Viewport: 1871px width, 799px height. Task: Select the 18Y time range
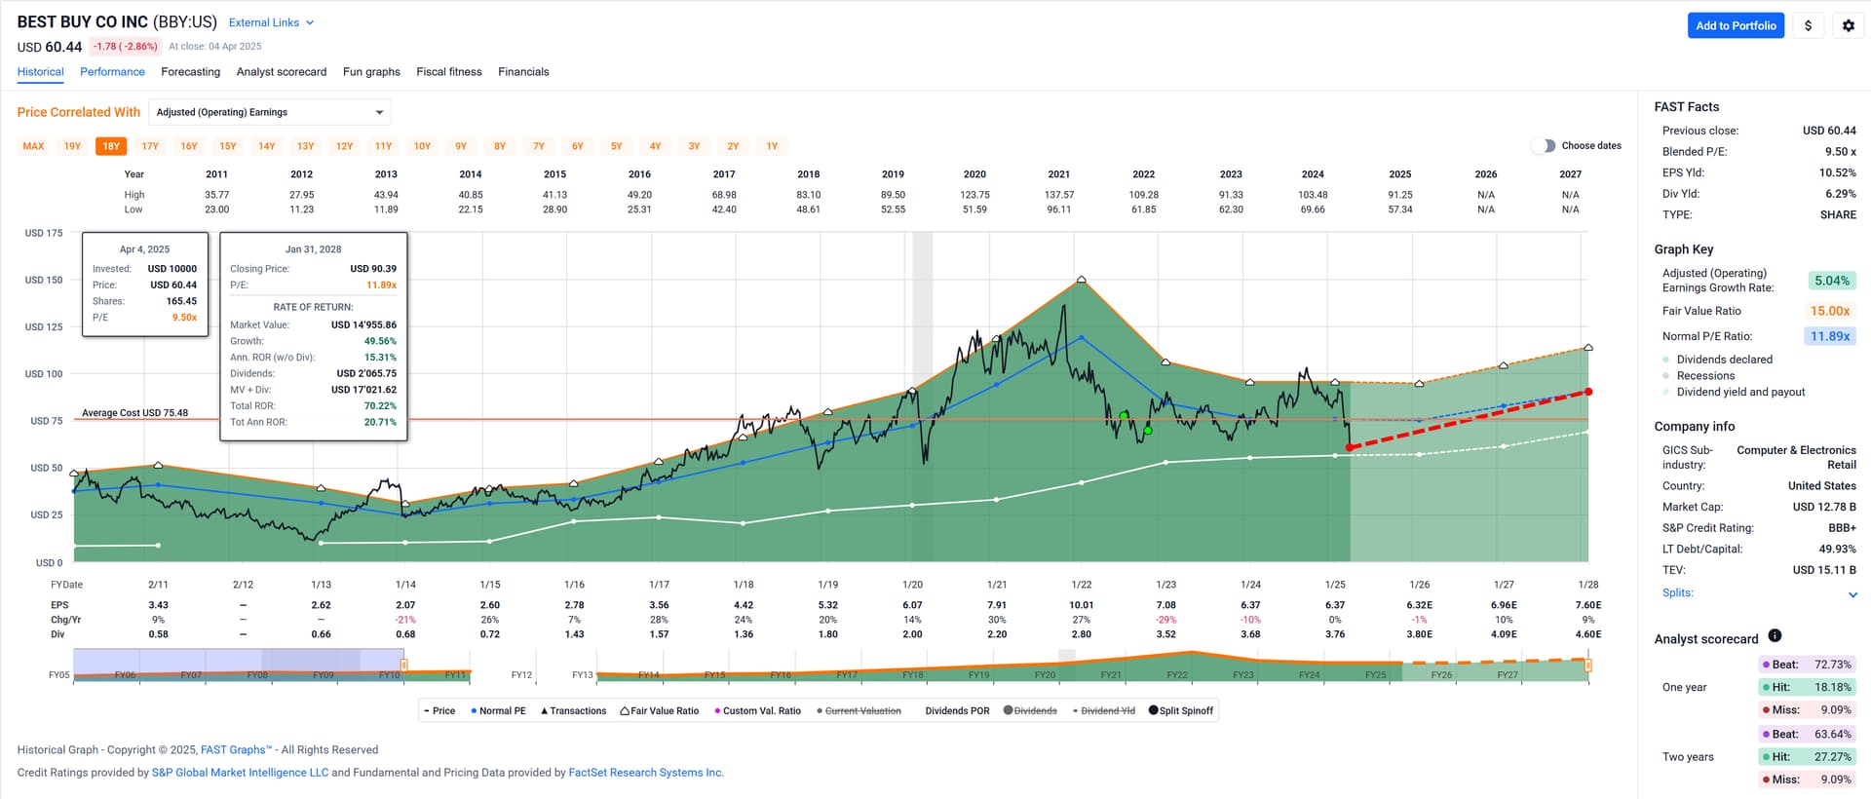(x=111, y=146)
